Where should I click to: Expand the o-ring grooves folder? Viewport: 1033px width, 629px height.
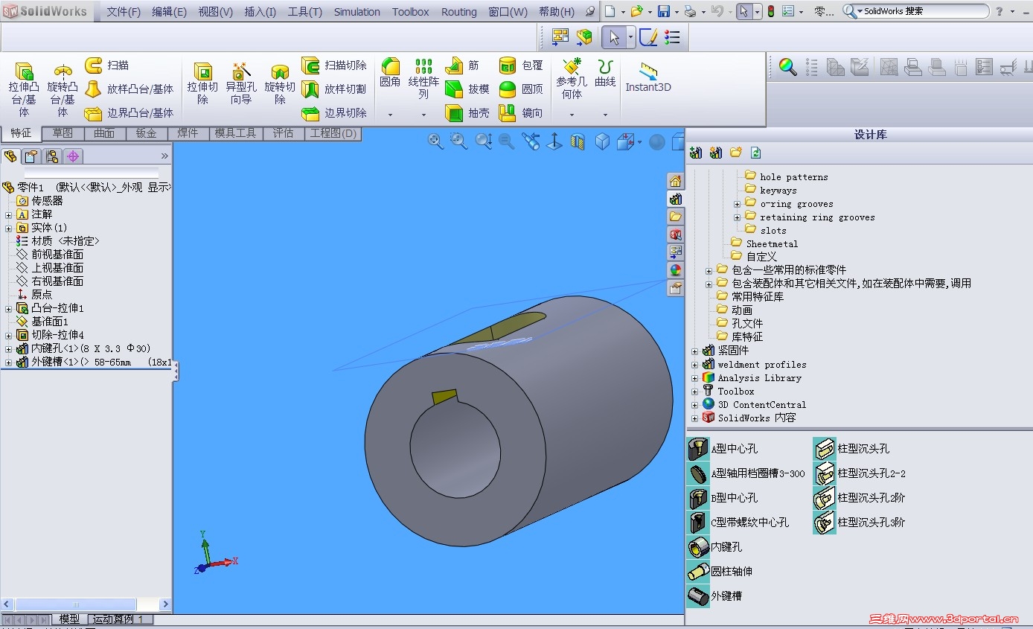[x=738, y=204]
